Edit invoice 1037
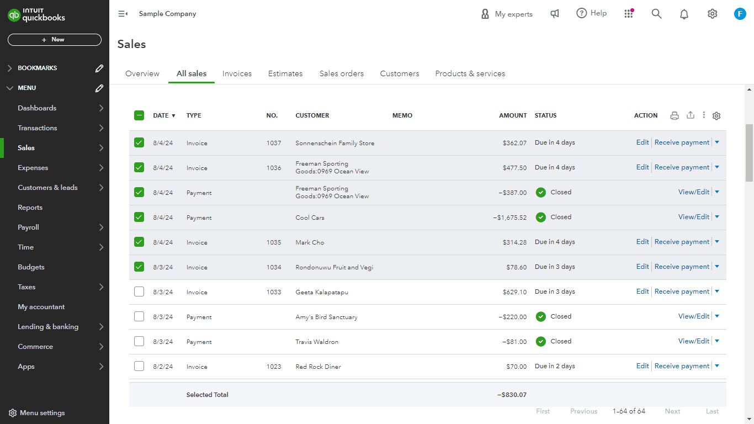This screenshot has height=424, width=754. (643, 142)
